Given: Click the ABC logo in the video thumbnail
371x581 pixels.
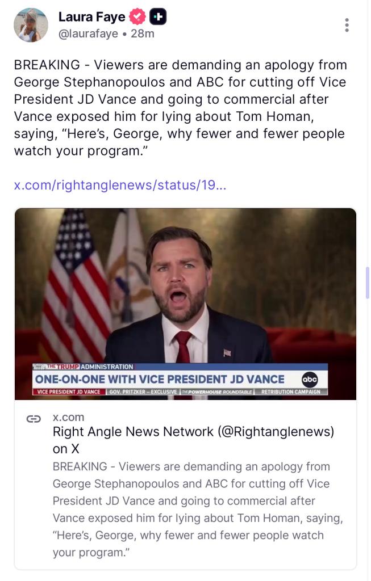Looking at the screenshot, I should pyautogui.click(x=310, y=379).
